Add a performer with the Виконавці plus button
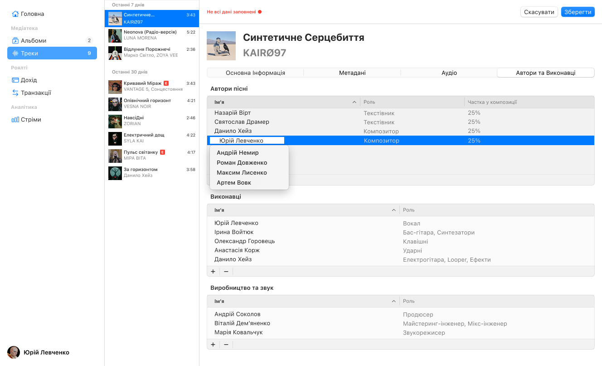 tap(213, 271)
